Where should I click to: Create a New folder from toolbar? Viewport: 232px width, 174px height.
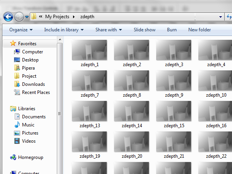click(200, 30)
